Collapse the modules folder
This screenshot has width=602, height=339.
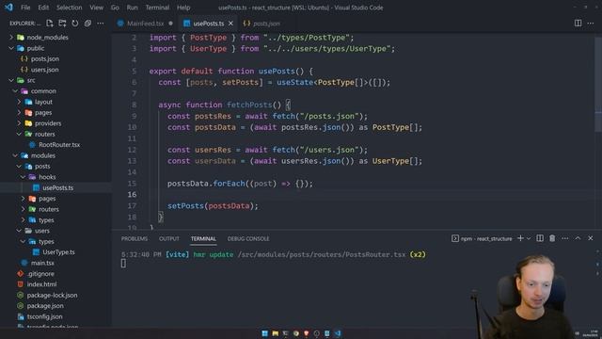43,155
